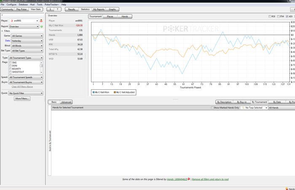Click the Hands icon in the status bar
Screen dimensions: 295x190
coord(287,189)
